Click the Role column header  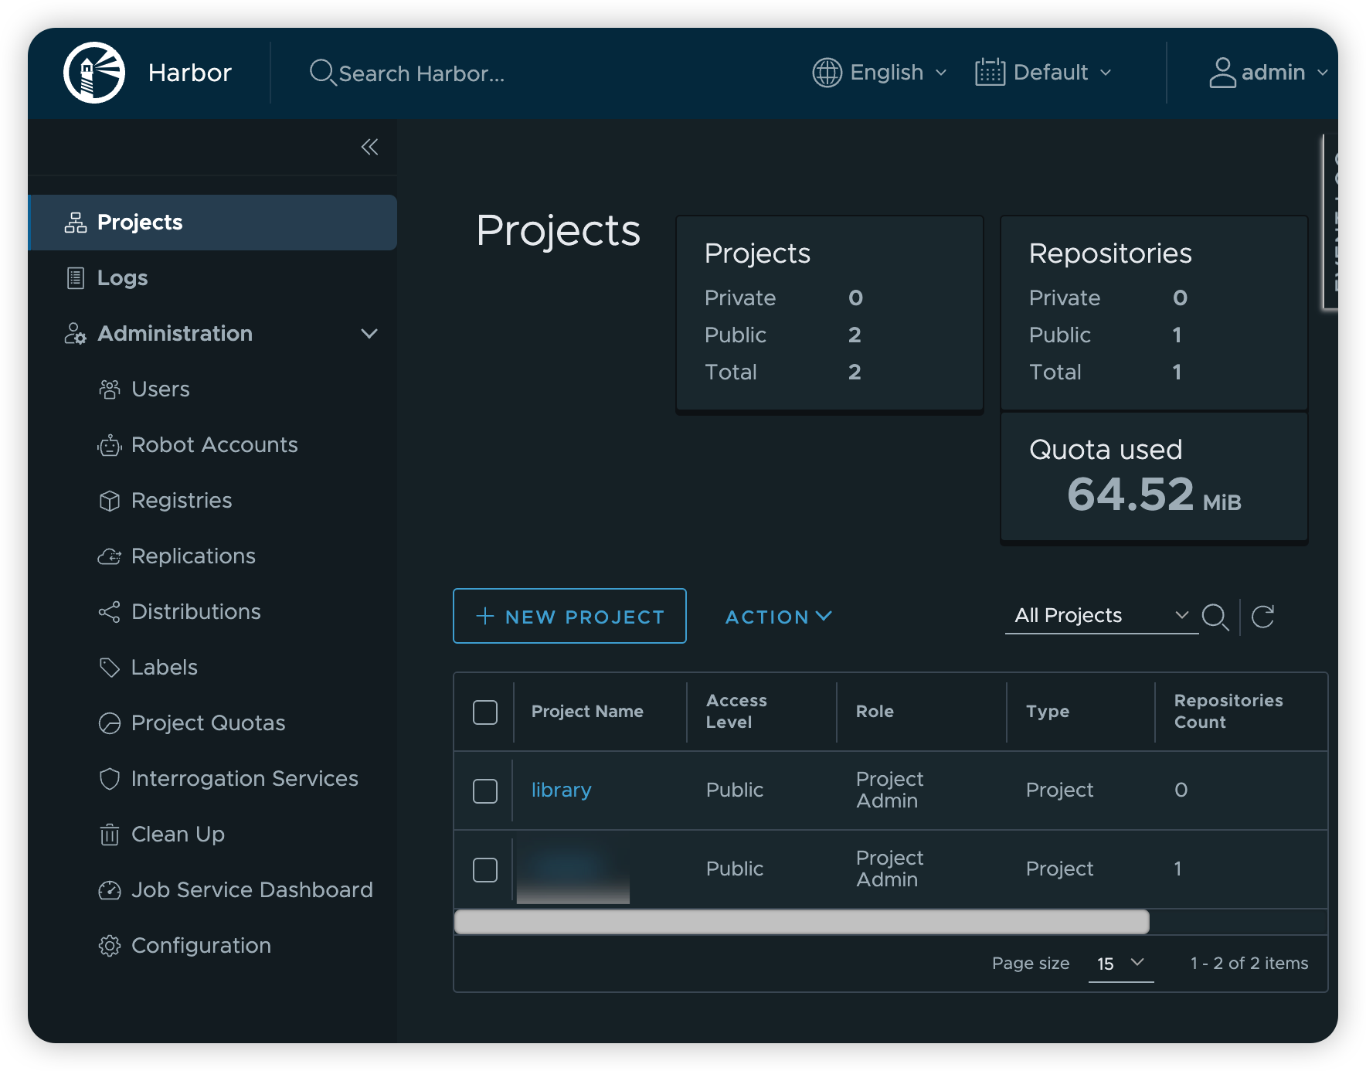coord(875,712)
